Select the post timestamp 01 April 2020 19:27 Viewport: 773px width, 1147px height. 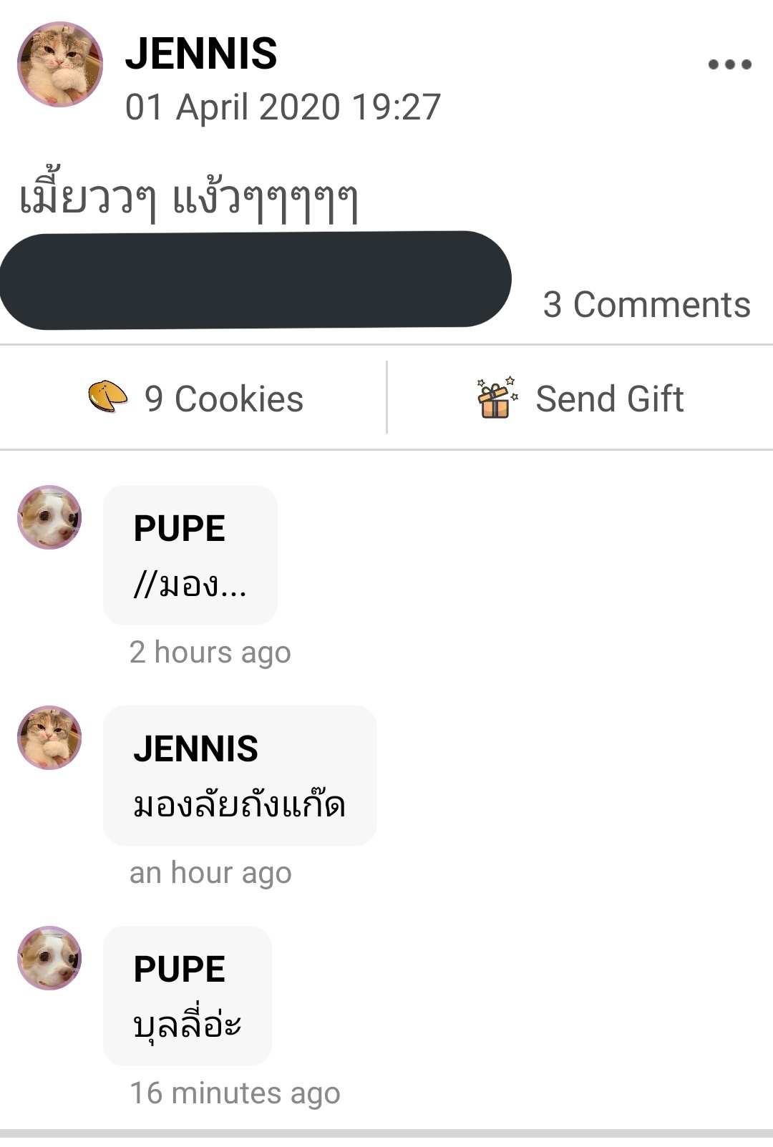pos(283,107)
